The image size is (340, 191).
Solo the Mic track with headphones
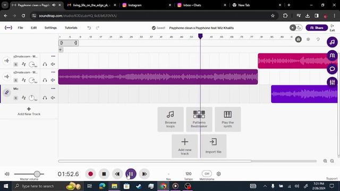pos(45,98)
